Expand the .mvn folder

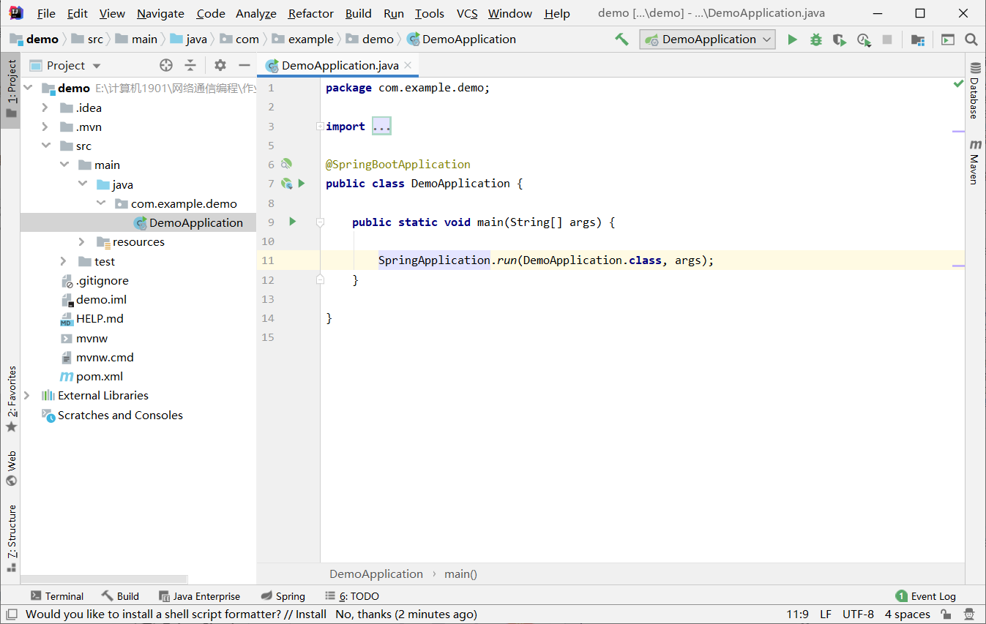click(45, 127)
